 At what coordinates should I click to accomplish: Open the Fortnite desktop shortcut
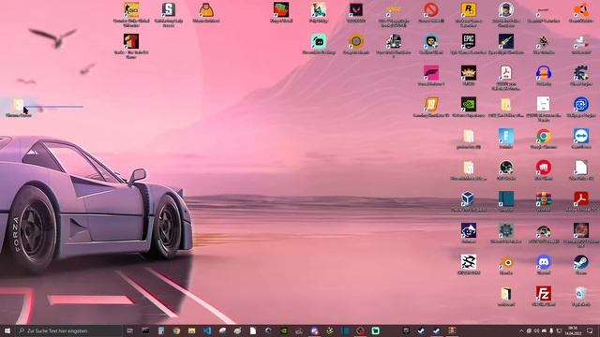pyautogui.click(x=506, y=138)
